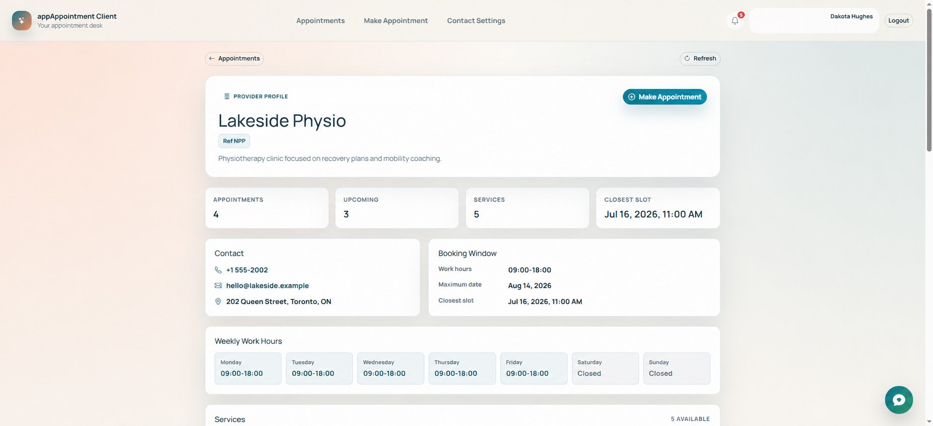933x426 pixels.
Task: Click the building icon next to Provider Profile
Action: pyautogui.click(x=226, y=96)
